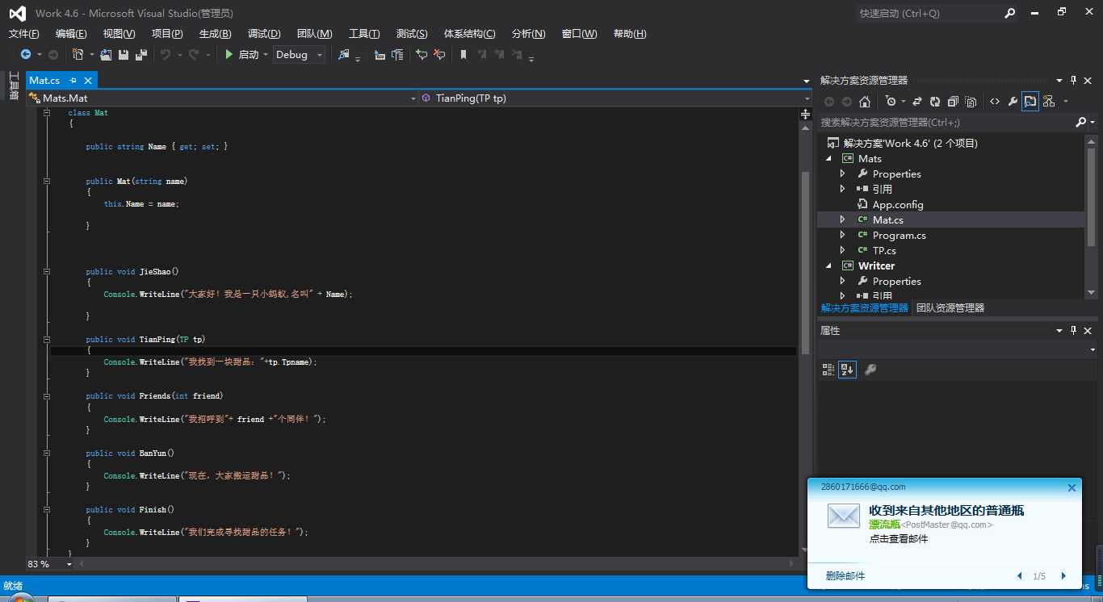This screenshot has height=602, width=1103.
Task: Click the Home icon in Solution Explorer
Action: click(865, 102)
